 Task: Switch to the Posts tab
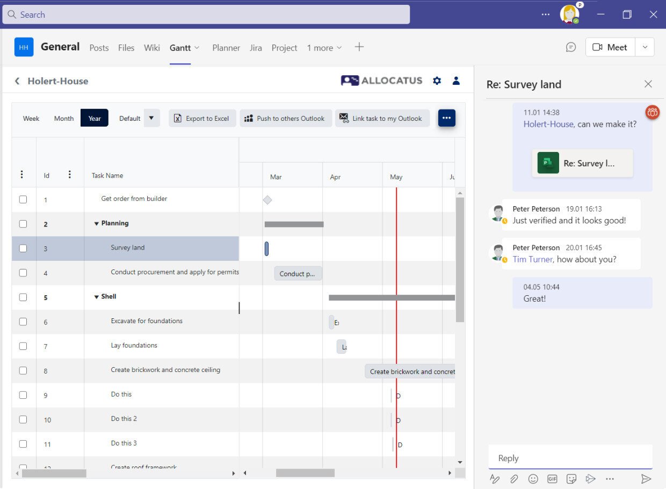99,48
